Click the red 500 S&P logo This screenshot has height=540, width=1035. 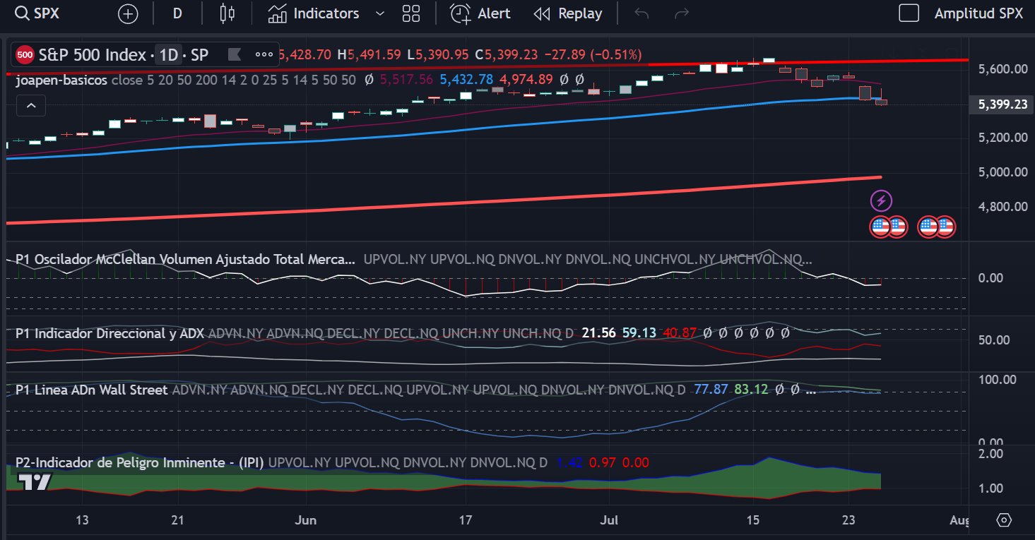25,54
